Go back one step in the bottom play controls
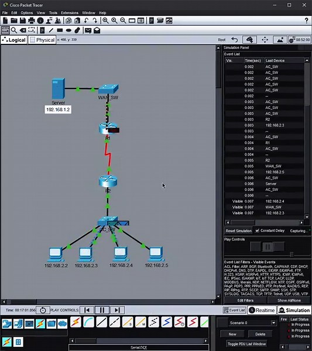The height and width of the screenshot is (351, 312). 87,310
